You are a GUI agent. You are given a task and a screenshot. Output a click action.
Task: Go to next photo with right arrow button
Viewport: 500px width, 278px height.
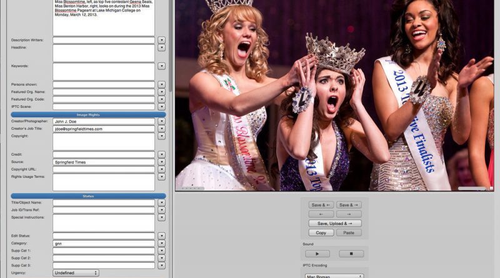(x=349, y=214)
